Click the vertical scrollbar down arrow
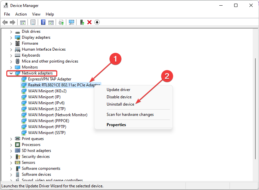 256,179
